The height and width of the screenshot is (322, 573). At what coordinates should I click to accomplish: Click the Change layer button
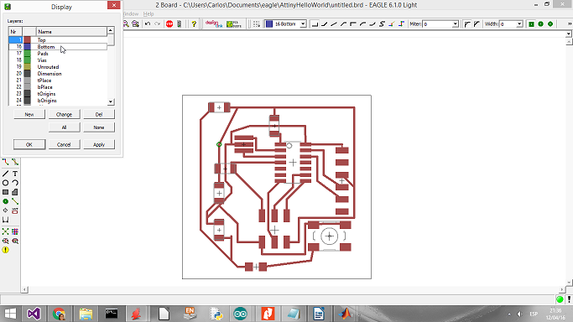tap(64, 114)
